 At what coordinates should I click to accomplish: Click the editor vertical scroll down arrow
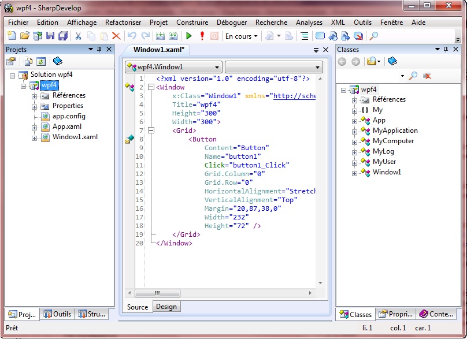[320, 283]
